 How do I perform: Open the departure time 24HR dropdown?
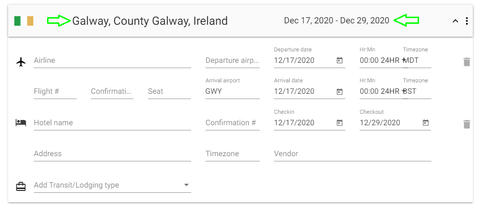click(x=403, y=60)
